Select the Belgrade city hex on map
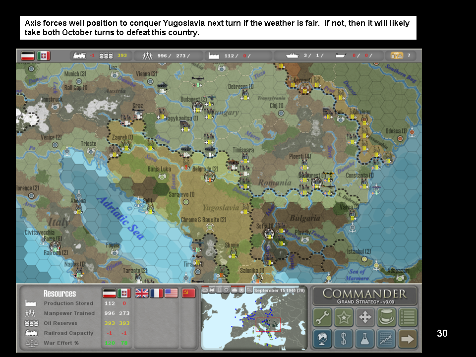The height and width of the screenshot is (357, 476). [210, 176]
